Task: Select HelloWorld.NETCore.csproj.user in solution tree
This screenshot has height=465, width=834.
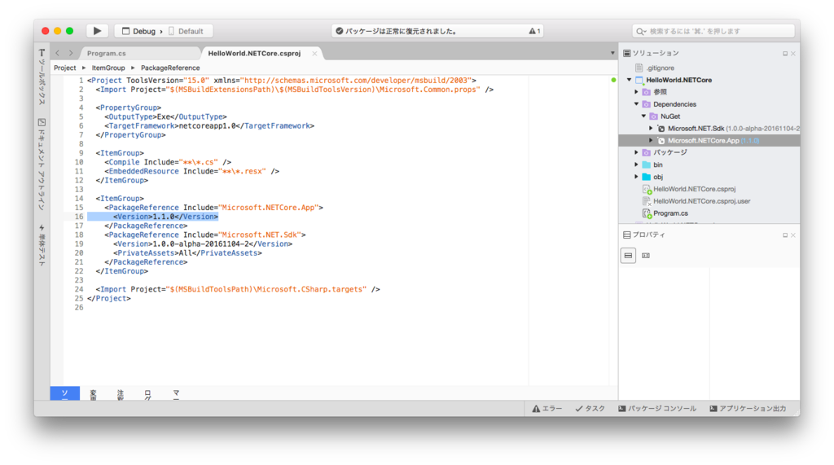Action: [x=701, y=201]
